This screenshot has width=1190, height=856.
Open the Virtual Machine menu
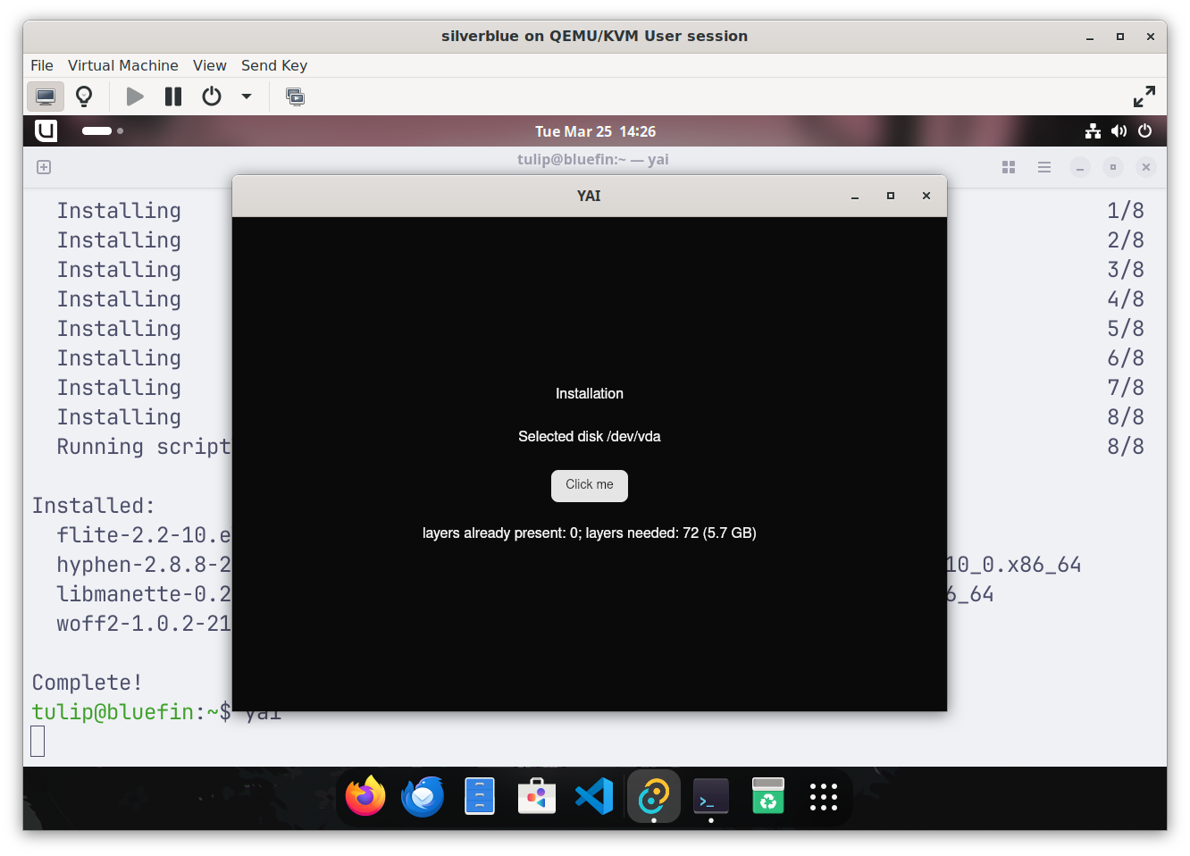coord(123,65)
